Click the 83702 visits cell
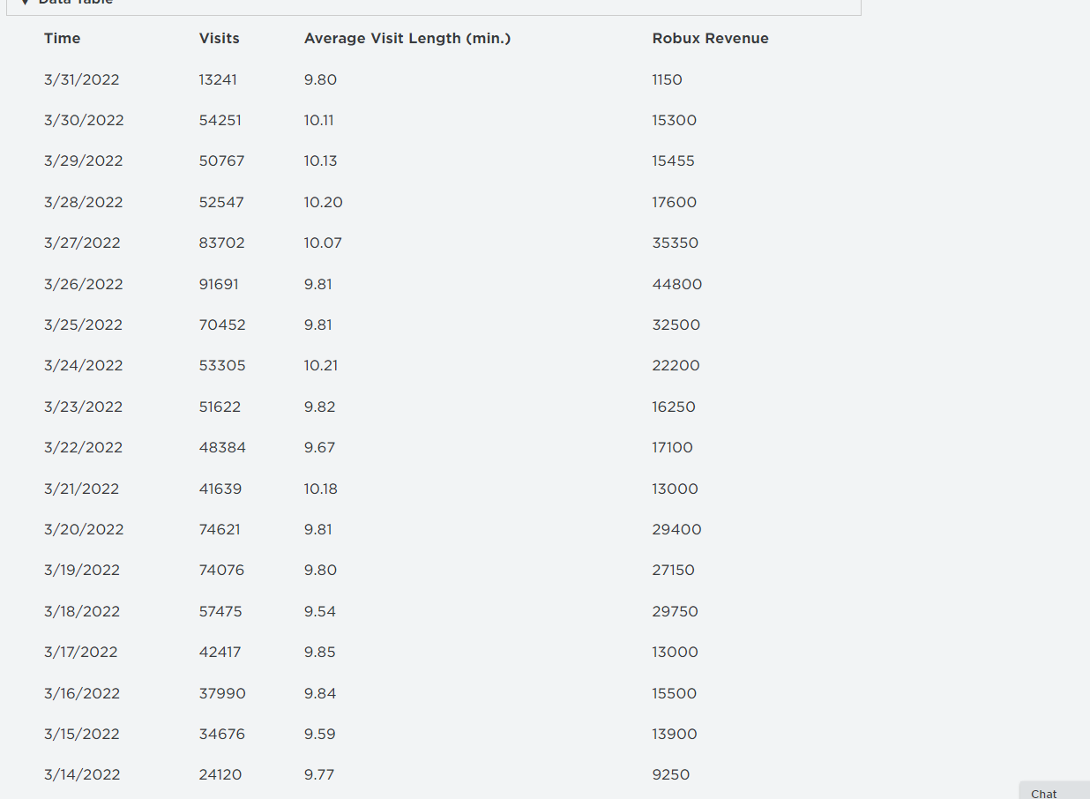This screenshot has height=799, width=1090. pyautogui.click(x=221, y=243)
